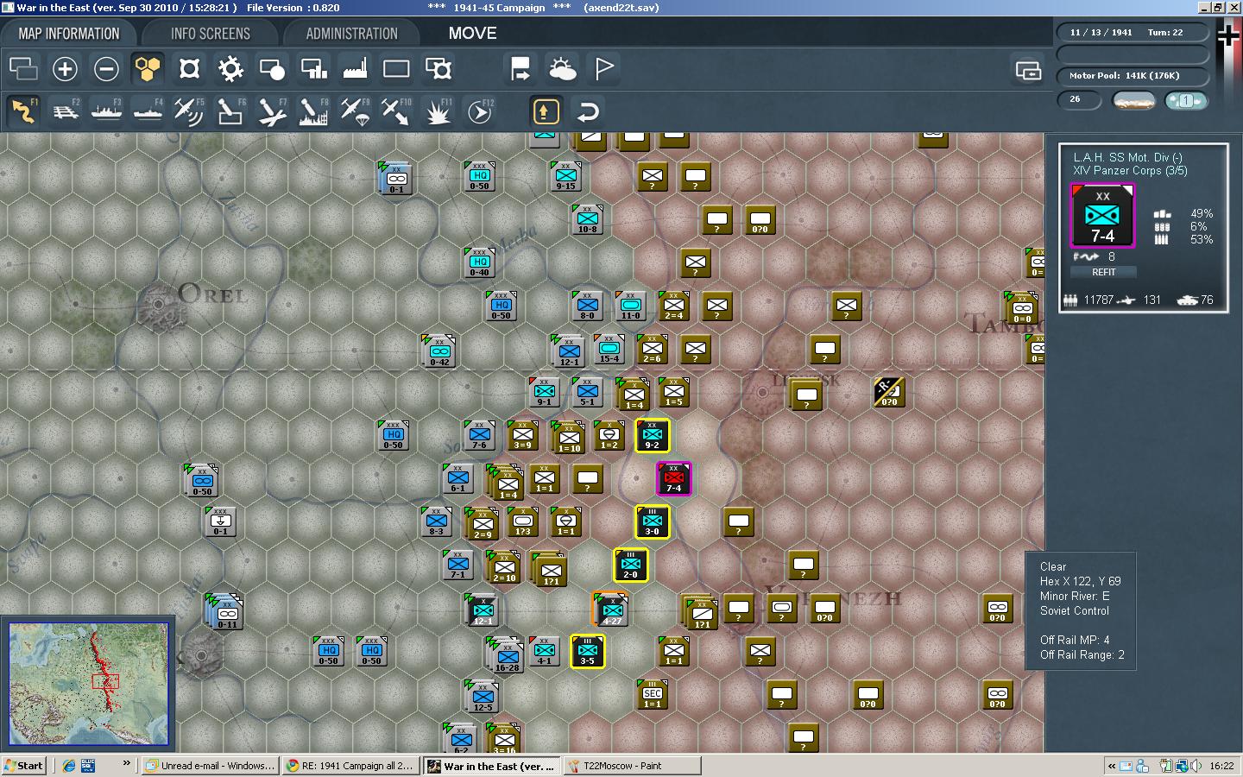The height and width of the screenshot is (777, 1243).
Task: Click the end turn icon (F12)
Action: click(x=479, y=111)
